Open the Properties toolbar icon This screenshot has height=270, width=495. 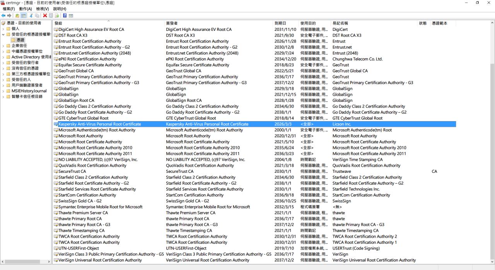pos(51,15)
